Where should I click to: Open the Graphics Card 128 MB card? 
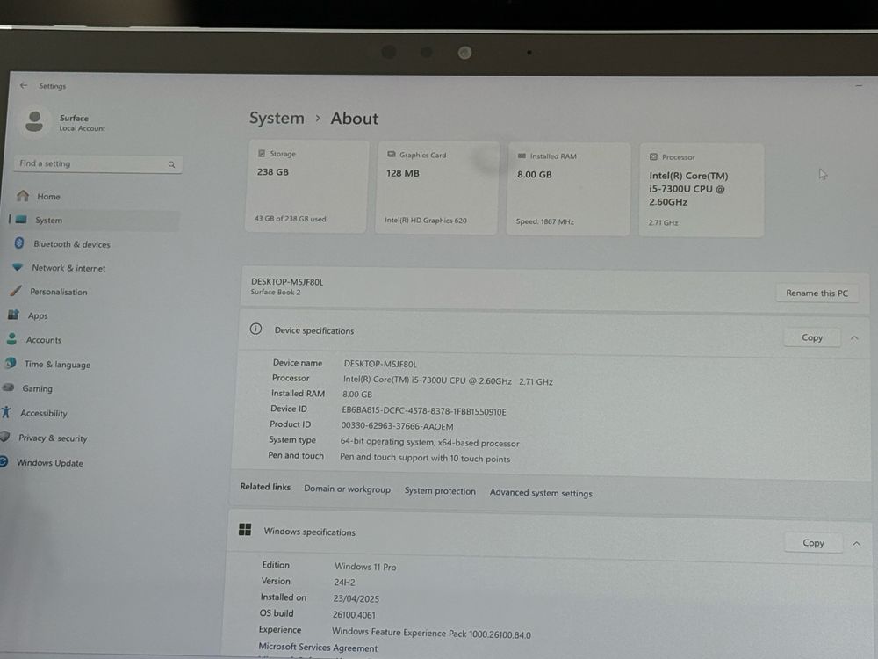[x=436, y=187]
